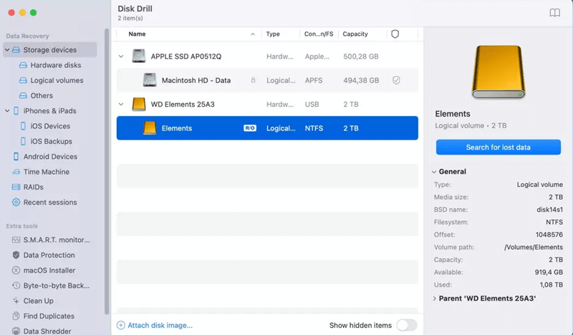The width and height of the screenshot is (573, 335).
Task: Collapse the General info section
Action: 434,172
